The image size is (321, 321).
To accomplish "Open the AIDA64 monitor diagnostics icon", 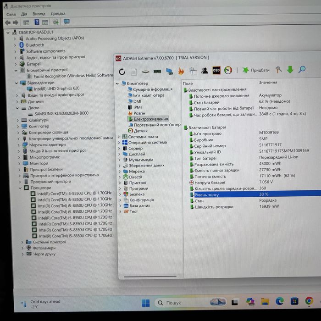I will pos(170,71).
